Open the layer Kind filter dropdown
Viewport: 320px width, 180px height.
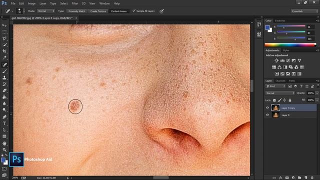275,86
